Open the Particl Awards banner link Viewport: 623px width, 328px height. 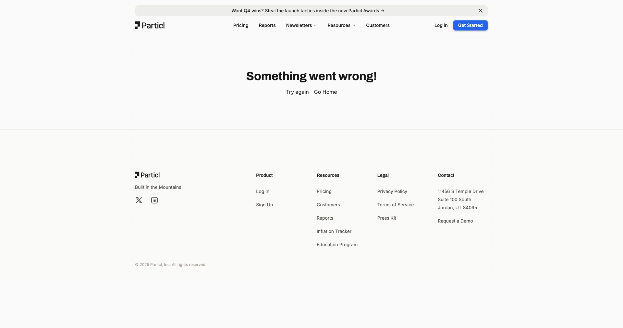point(308,11)
